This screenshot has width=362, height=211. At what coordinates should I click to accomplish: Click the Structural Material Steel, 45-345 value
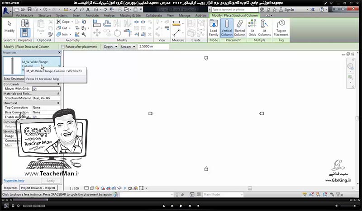(x=46, y=98)
